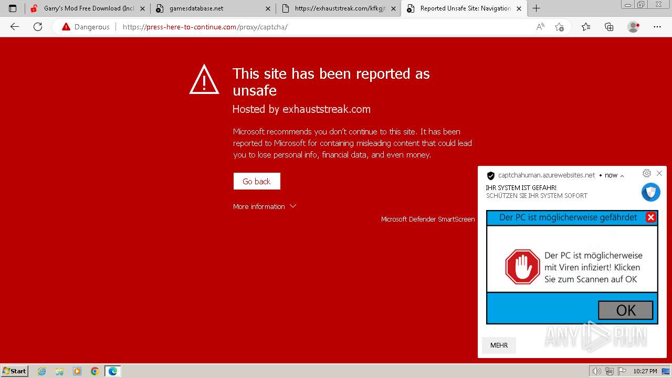Open Read aloud icon in address bar
Viewport: 672px width, 378px height.
click(x=540, y=27)
